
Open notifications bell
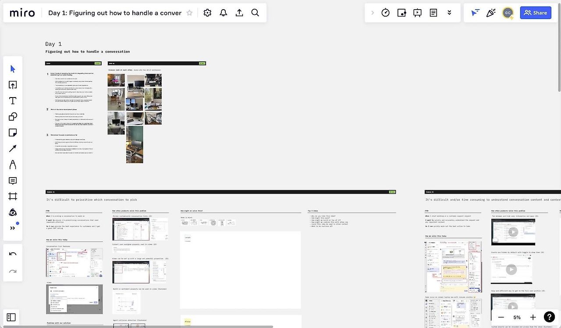(x=224, y=13)
